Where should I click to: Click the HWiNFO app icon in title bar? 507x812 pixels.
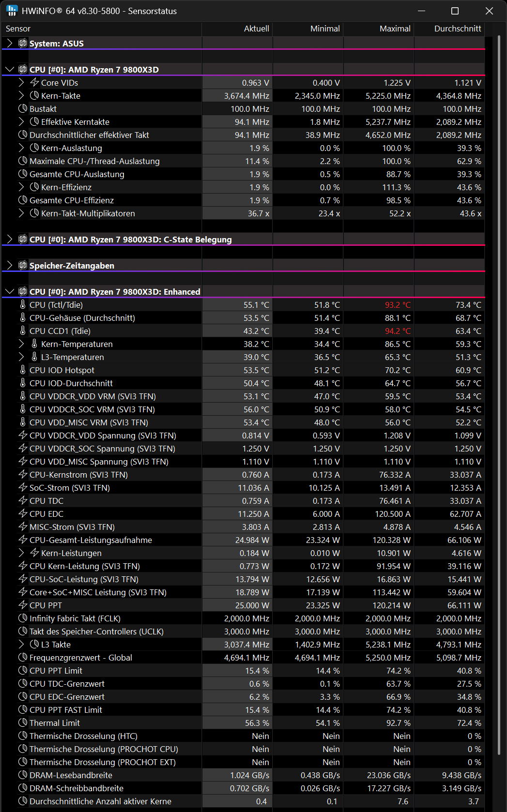[x=12, y=11]
